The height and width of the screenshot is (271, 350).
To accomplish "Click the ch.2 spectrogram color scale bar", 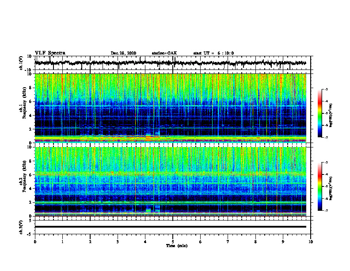I will click(320, 186).
